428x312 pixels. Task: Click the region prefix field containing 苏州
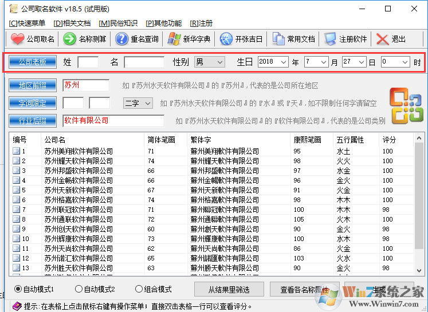(86, 85)
